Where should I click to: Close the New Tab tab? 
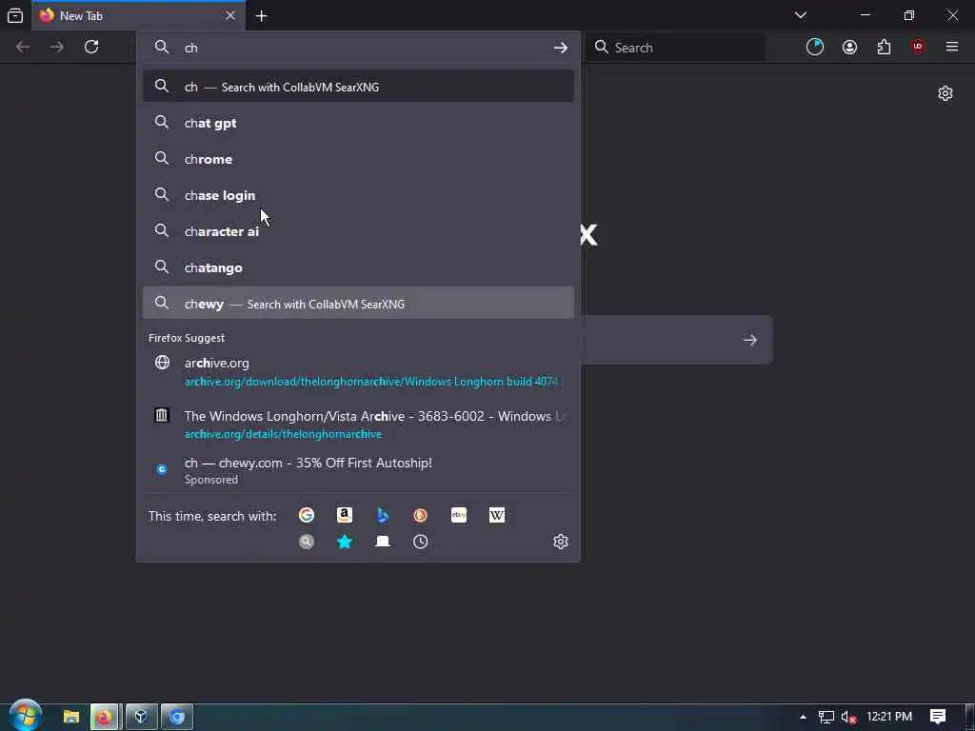coord(230,15)
